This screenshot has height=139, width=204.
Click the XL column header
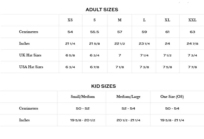[167, 20]
